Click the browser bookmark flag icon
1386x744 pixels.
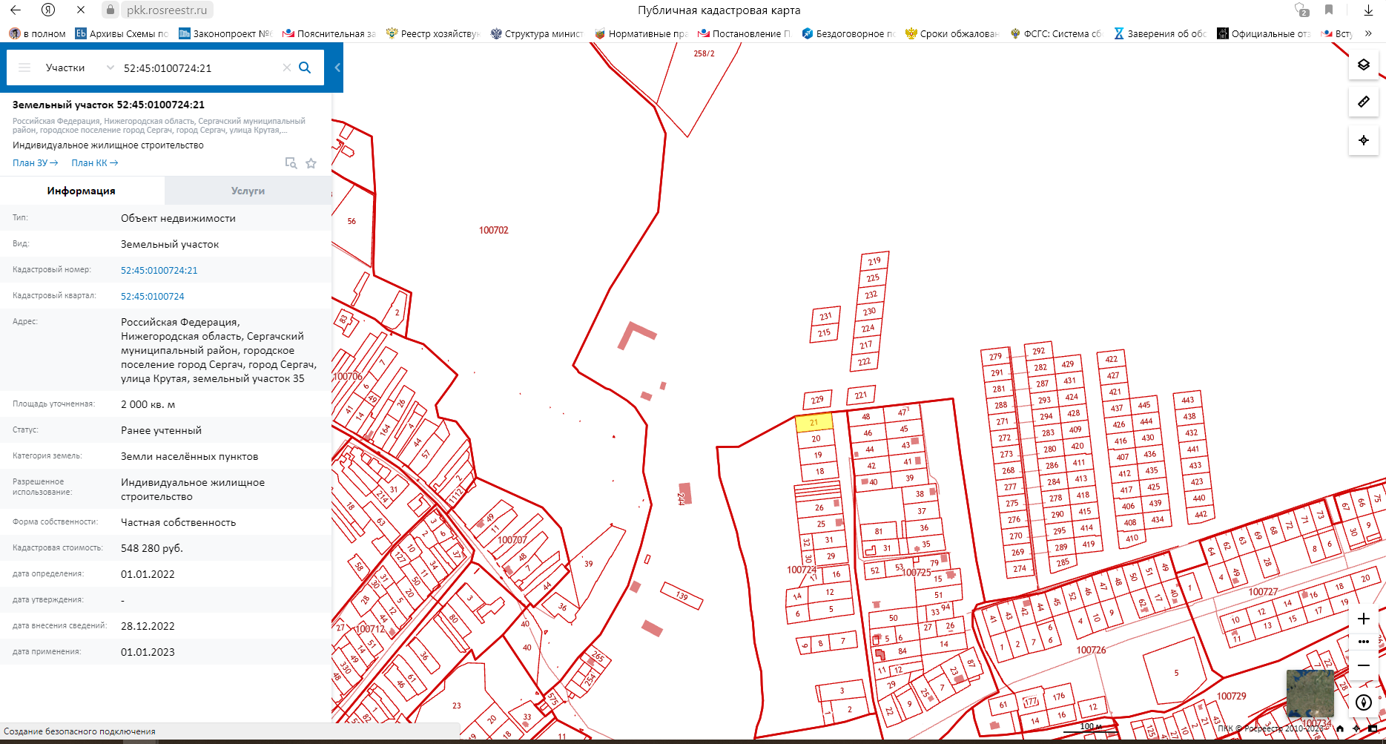(x=1329, y=10)
